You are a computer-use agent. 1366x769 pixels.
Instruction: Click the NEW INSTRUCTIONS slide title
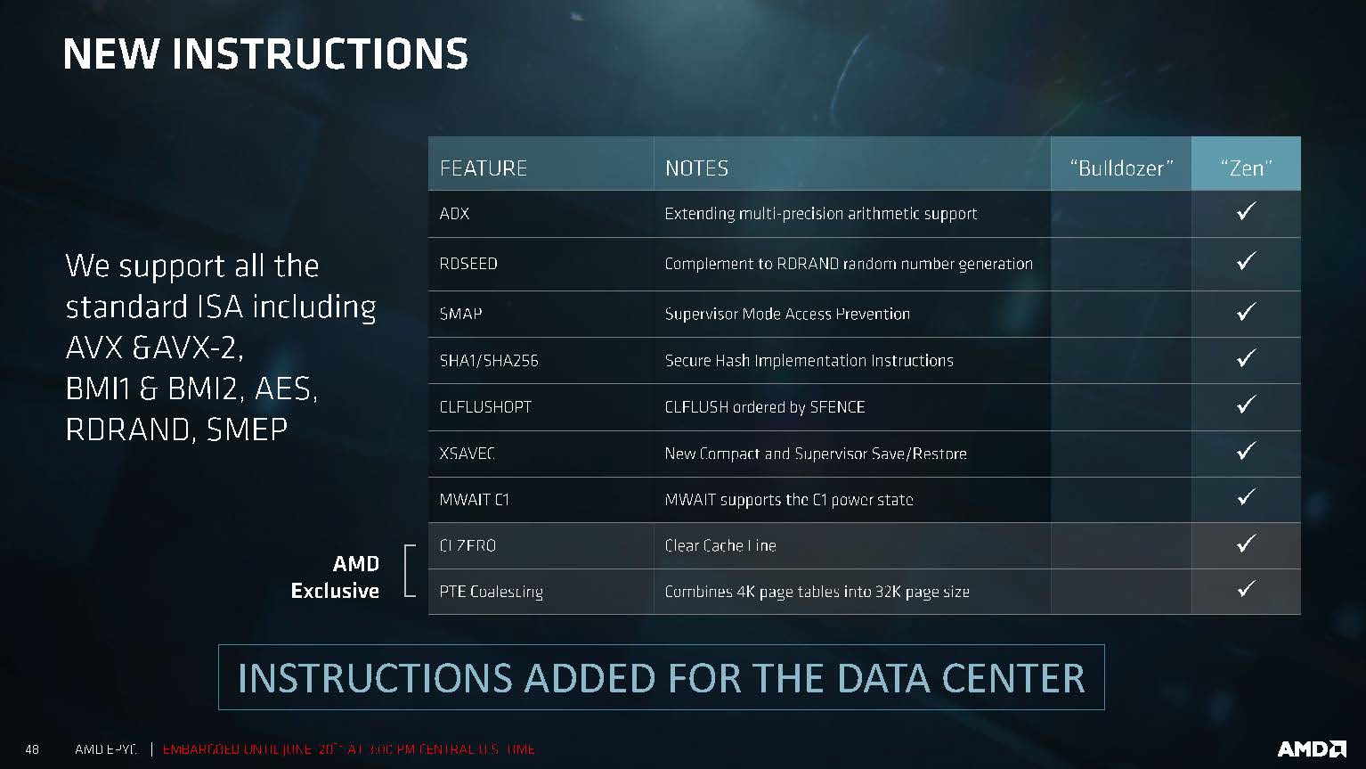[x=265, y=53]
